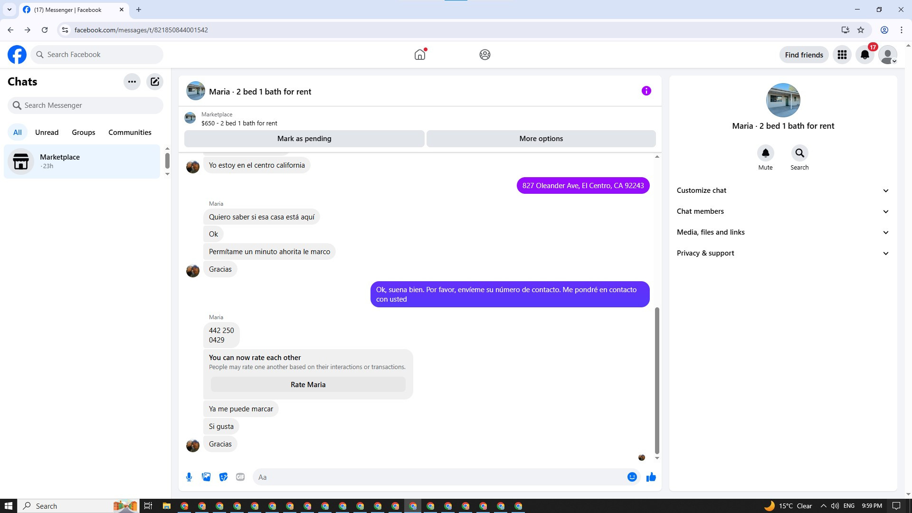Open a new browser tab
The width and height of the screenshot is (912, 513).
pyautogui.click(x=139, y=9)
